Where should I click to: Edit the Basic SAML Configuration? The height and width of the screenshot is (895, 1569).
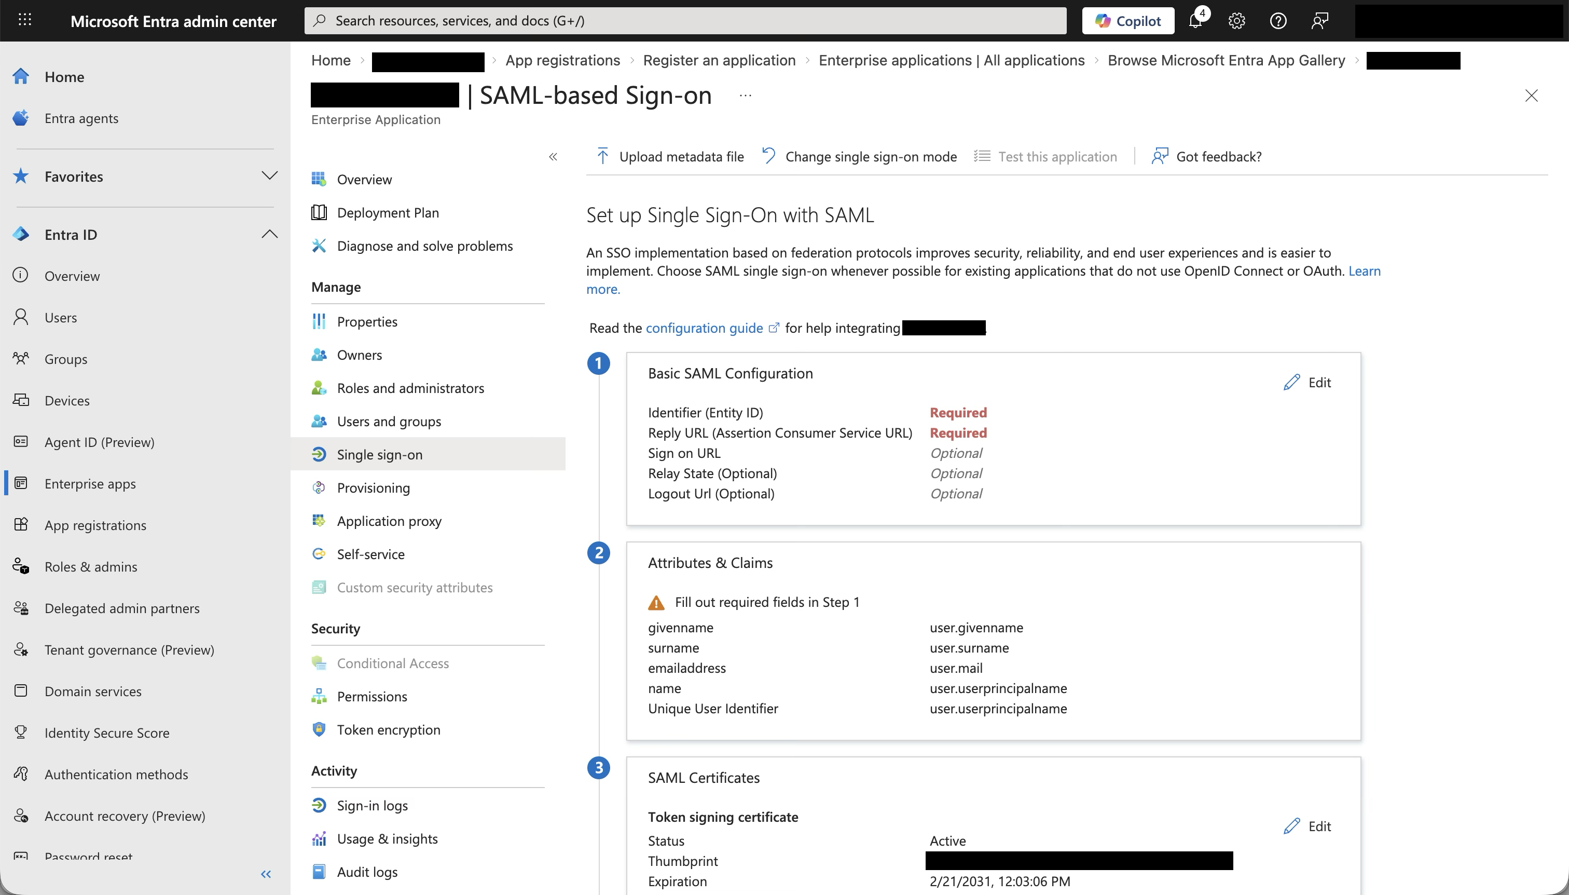[x=1307, y=382]
